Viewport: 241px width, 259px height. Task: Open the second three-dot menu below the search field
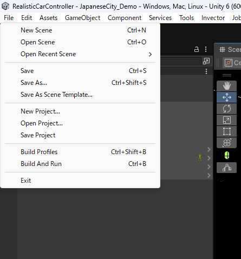click(x=206, y=71)
